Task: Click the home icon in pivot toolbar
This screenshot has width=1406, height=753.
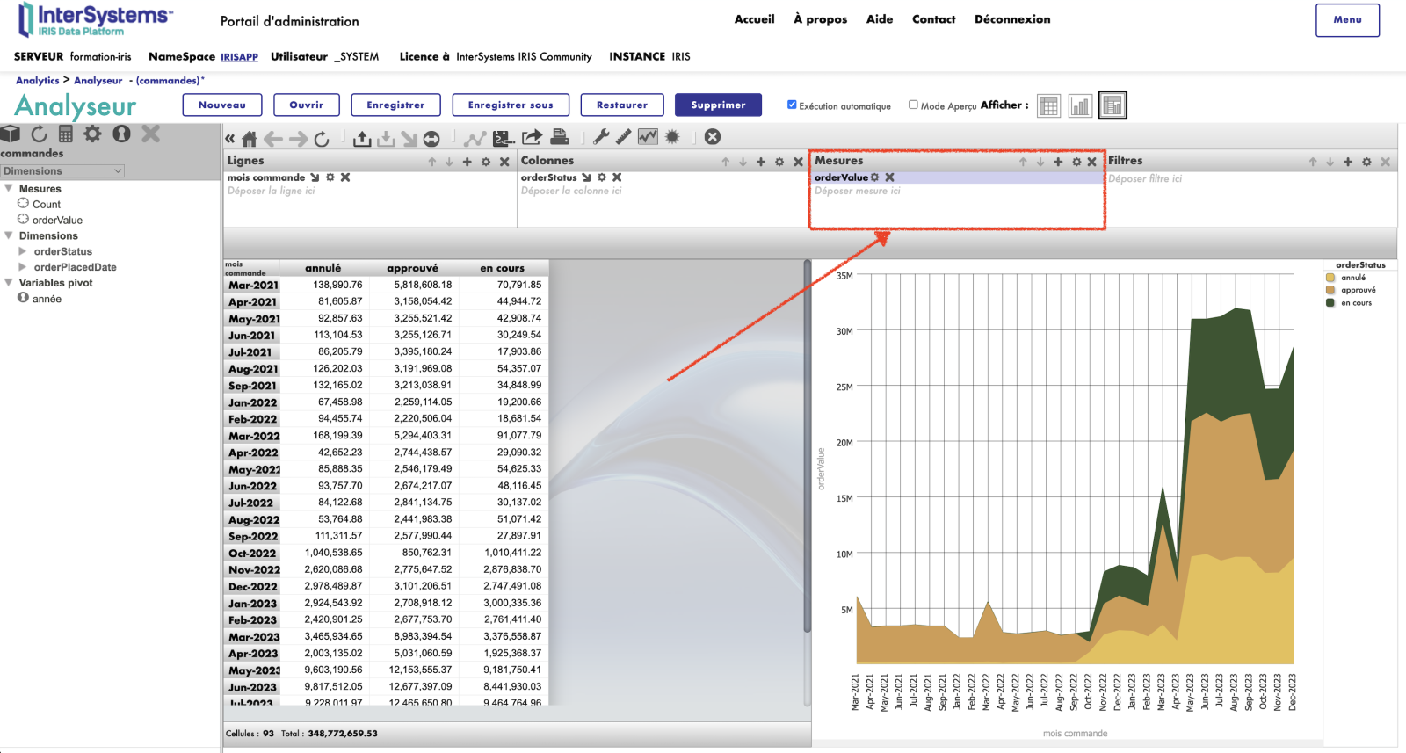Action: (x=250, y=138)
